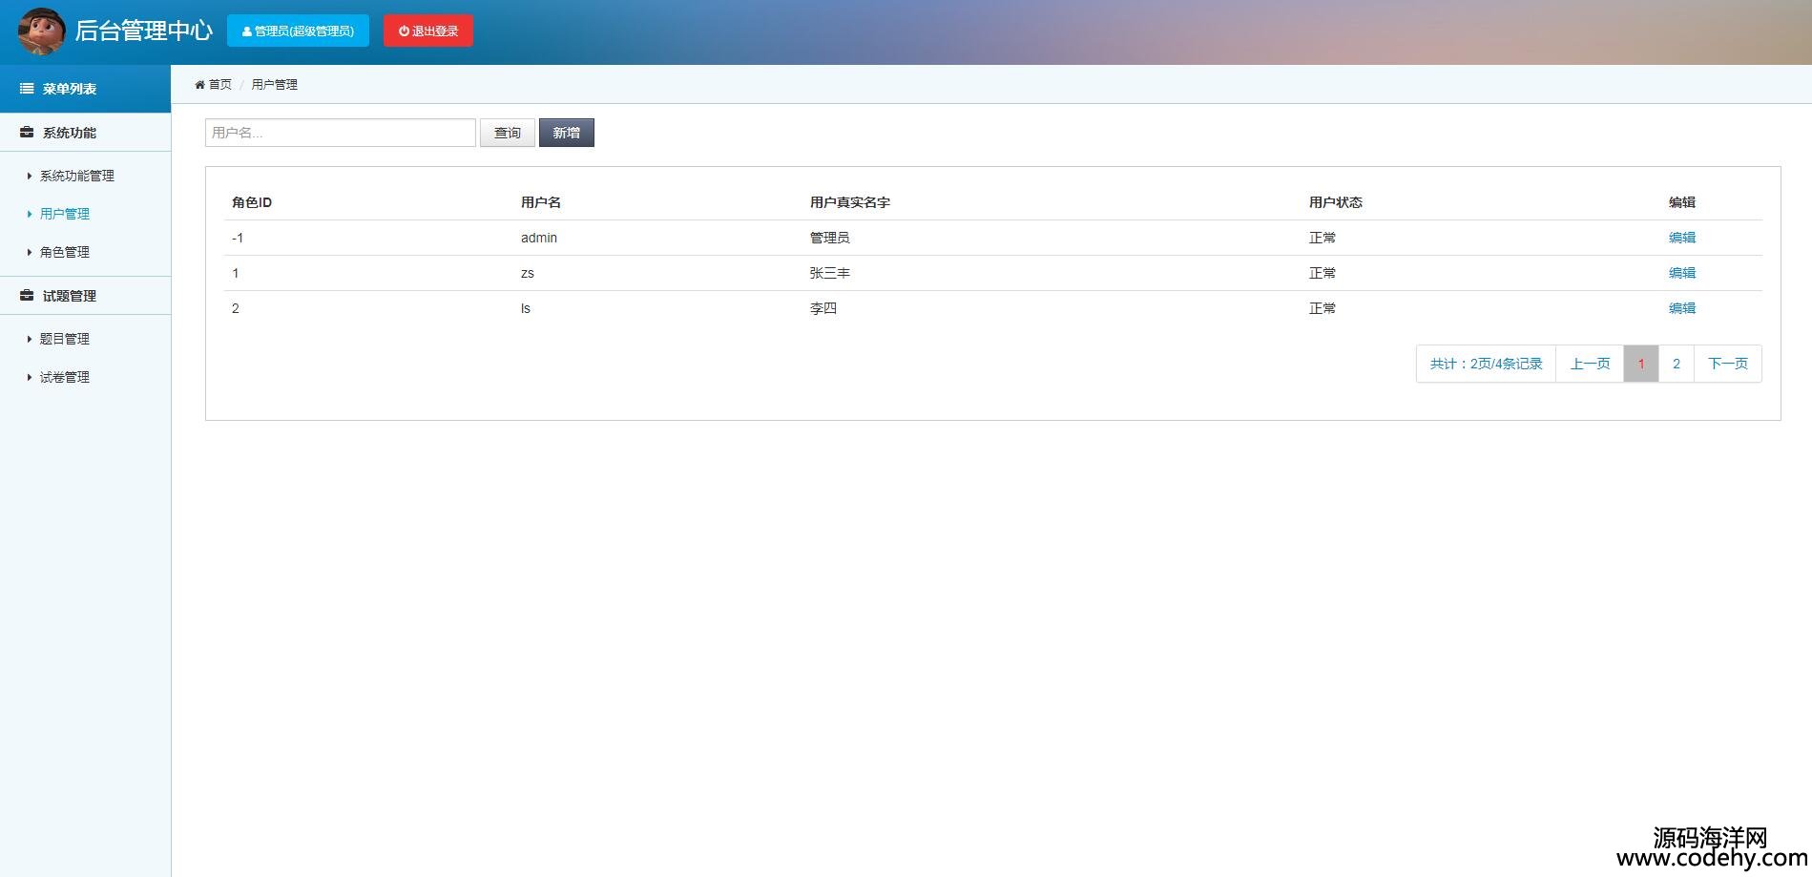
Task: Open 题目管理 in sidebar
Action: coord(64,339)
